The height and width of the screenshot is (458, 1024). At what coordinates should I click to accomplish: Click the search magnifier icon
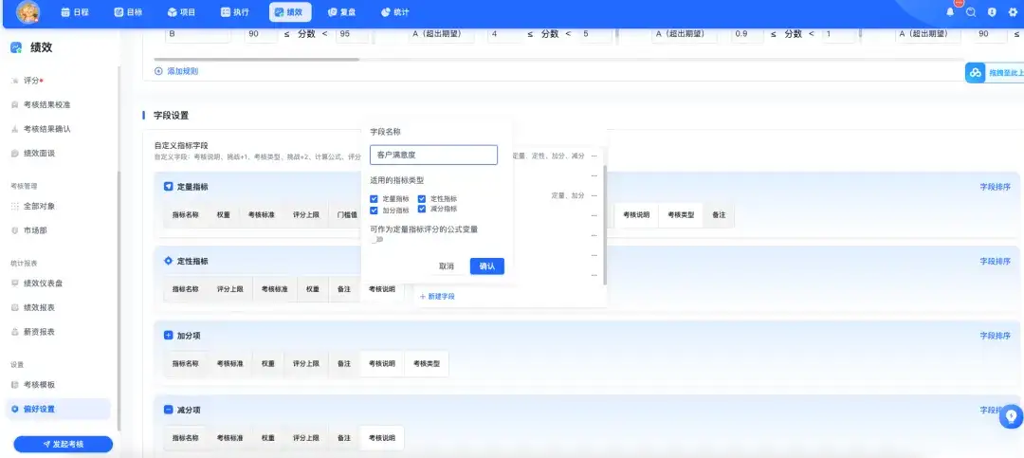point(971,11)
